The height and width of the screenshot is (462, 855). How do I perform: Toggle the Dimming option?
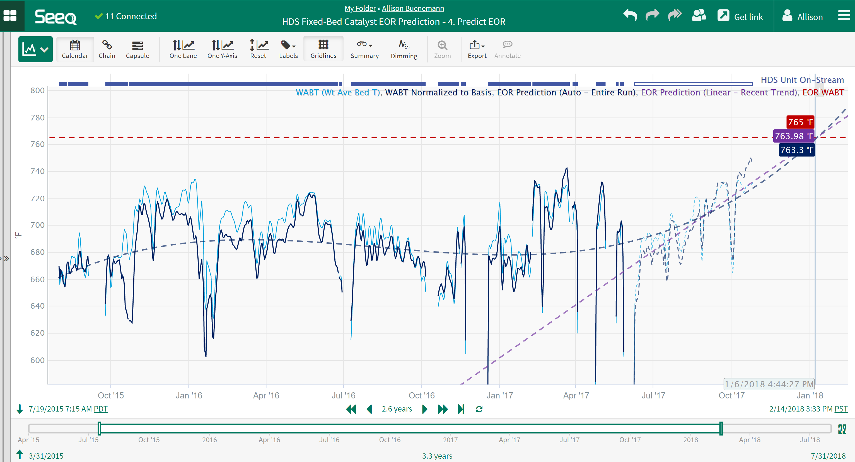(x=404, y=49)
